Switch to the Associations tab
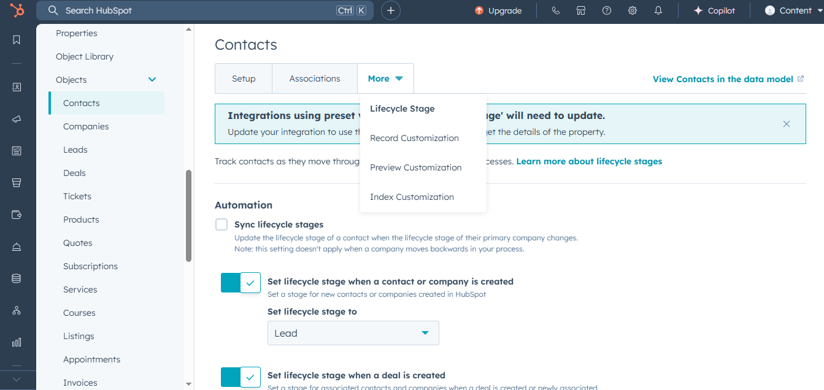The width and height of the screenshot is (824, 390). 315,78
